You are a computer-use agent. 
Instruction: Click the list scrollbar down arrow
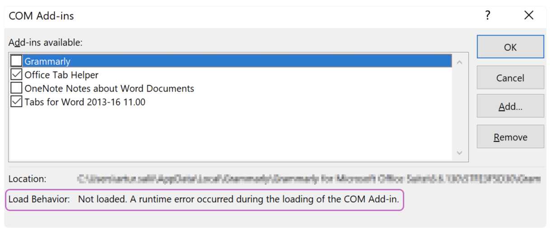pos(460,153)
